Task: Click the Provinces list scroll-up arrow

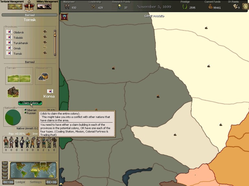Action: pyautogui.click(x=55, y=30)
